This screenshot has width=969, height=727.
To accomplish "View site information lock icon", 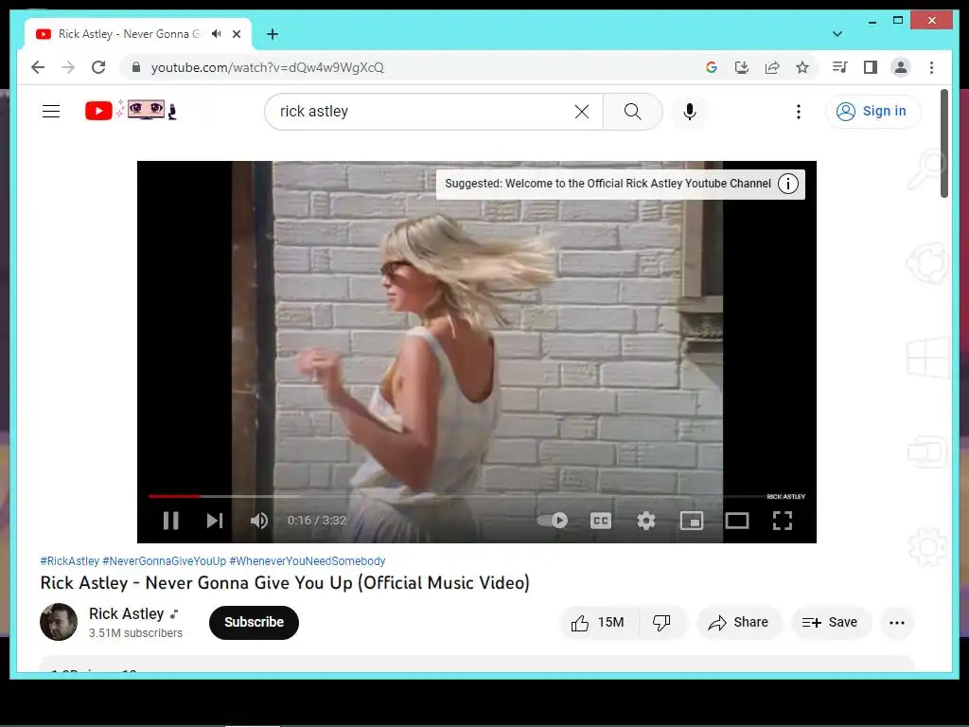I will (x=136, y=67).
